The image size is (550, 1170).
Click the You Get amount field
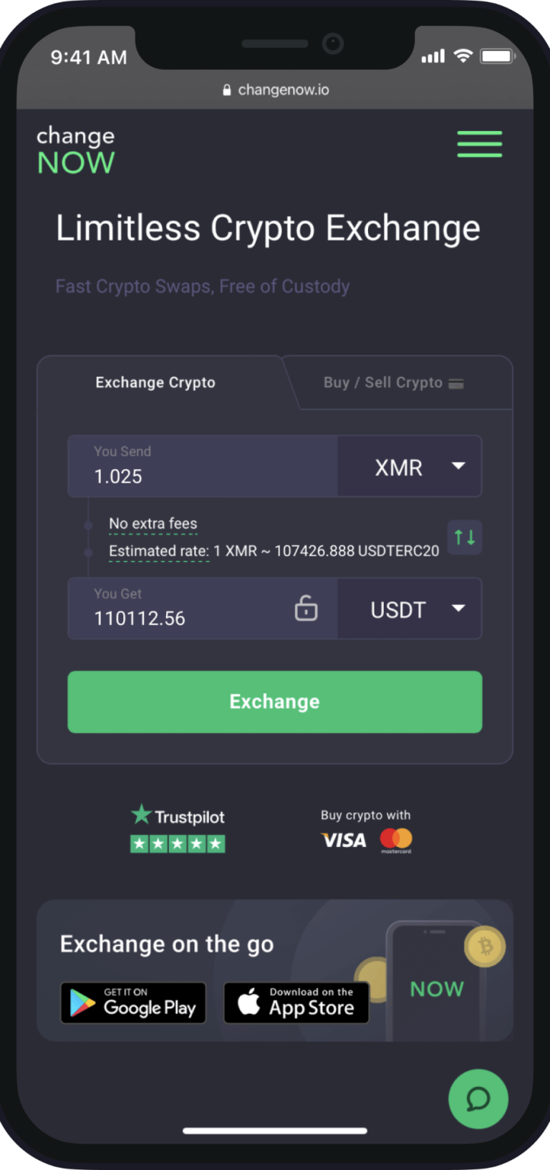pyautogui.click(x=203, y=609)
